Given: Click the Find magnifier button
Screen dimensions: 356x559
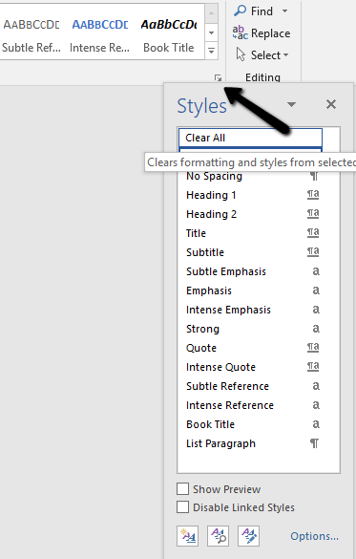Looking at the screenshot, I should point(253,11).
